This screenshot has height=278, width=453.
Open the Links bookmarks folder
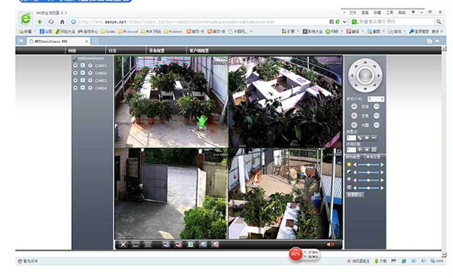[x=108, y=31]
